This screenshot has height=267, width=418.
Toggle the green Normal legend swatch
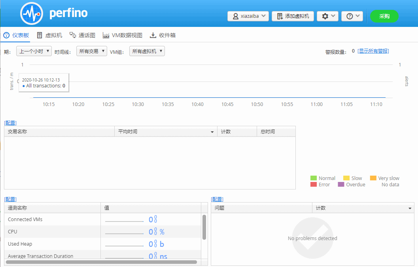coord(314,178)
